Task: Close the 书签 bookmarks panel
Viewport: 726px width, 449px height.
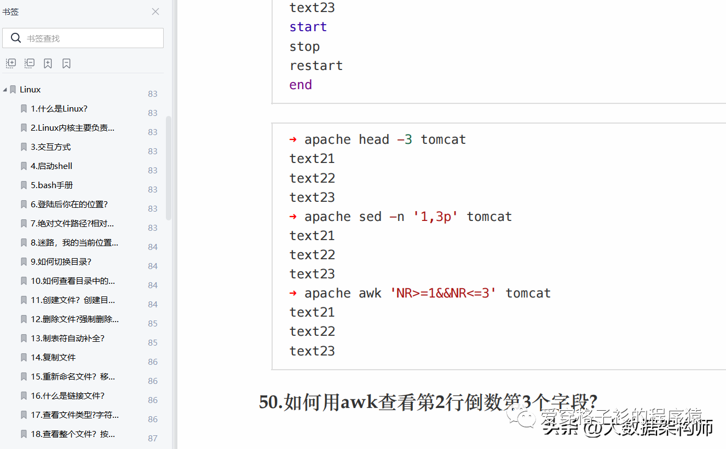Action: tap(155, 11)
